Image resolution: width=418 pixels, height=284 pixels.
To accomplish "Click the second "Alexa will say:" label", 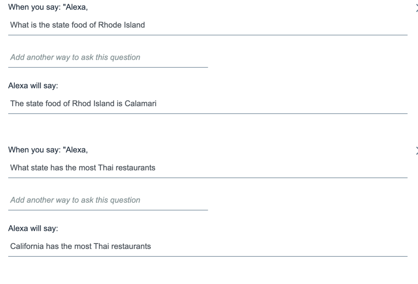I will (x=33, y=229).
